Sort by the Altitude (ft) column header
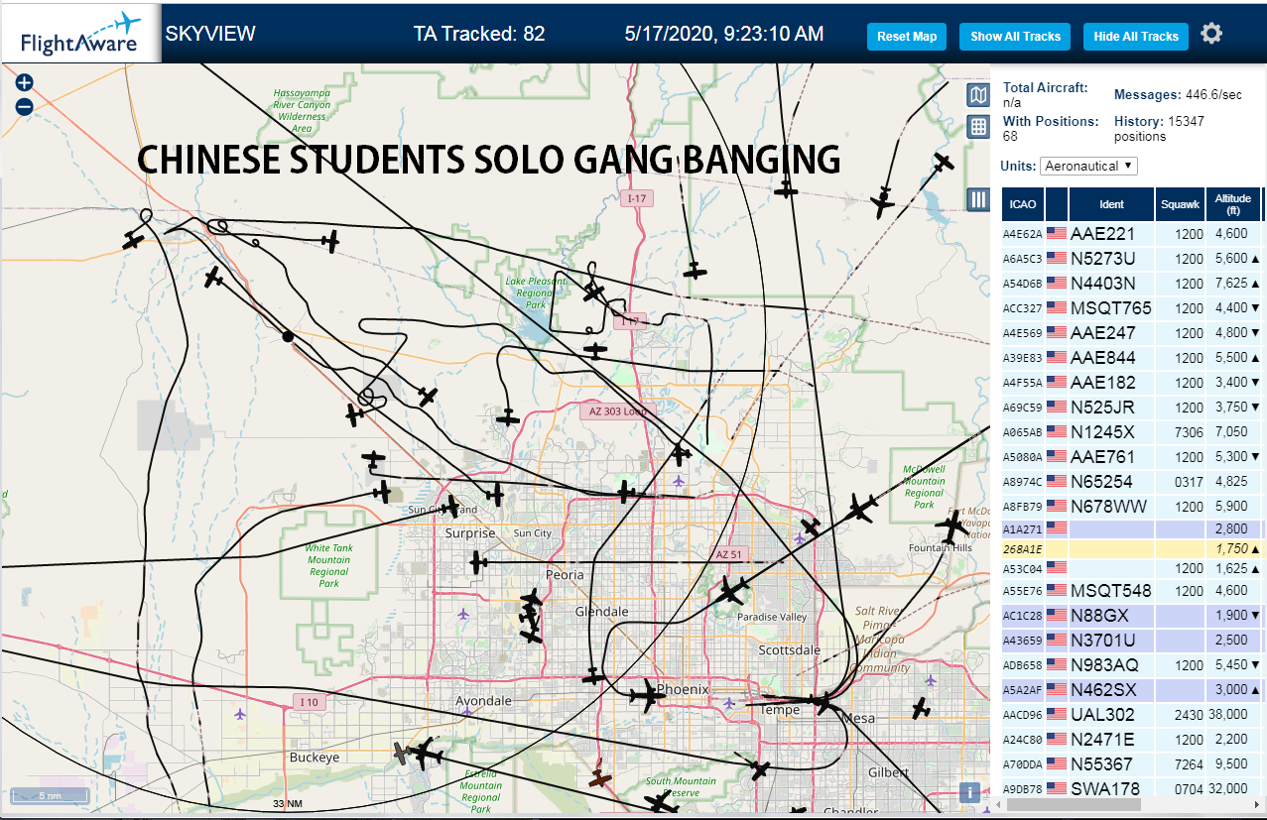Screen dimensions: 1267x820 1233,204
